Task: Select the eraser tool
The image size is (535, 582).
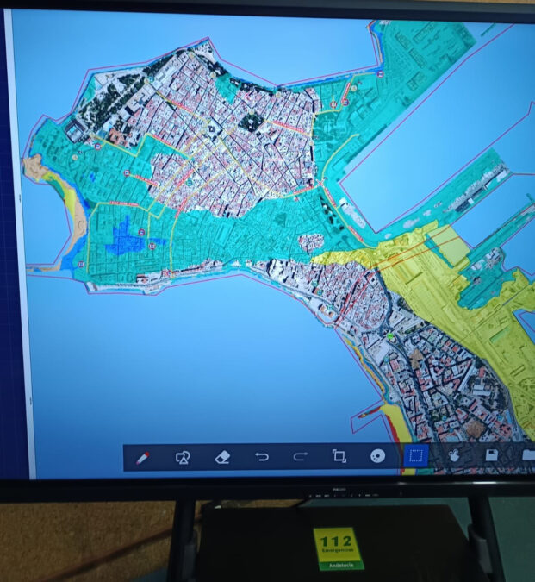Action: tap(221, 457)
